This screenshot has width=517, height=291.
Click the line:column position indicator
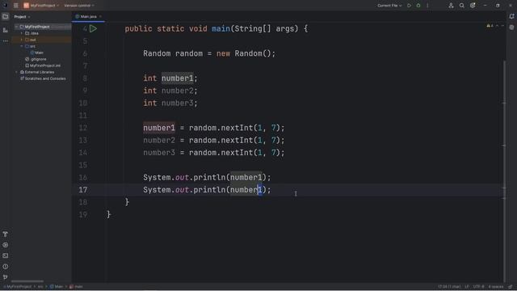point(449,287)
